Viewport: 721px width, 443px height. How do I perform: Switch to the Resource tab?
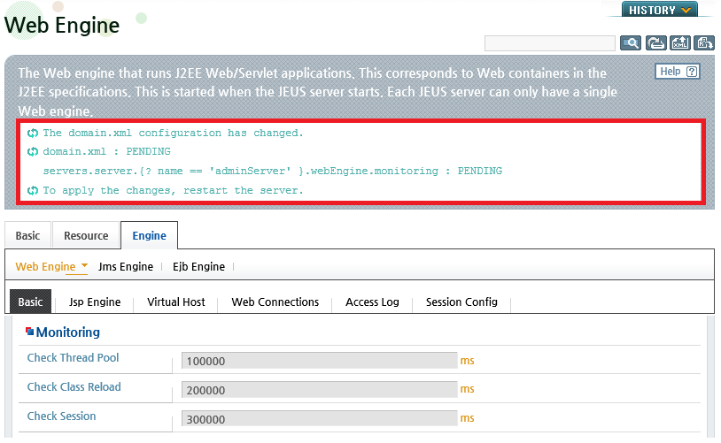[x=86, y=235]
